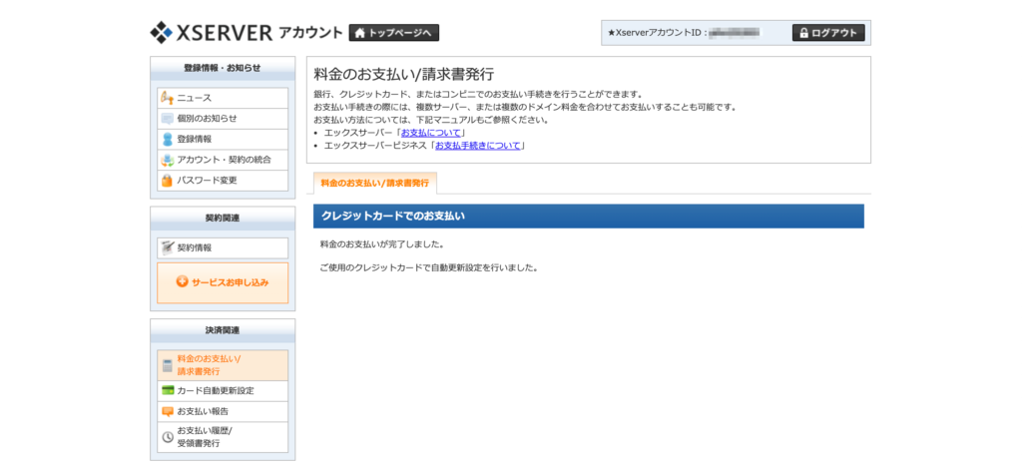Click the 登録情報・お知らせ panel header
This screenshot has height=465, width=1022.
coord(223,68)
